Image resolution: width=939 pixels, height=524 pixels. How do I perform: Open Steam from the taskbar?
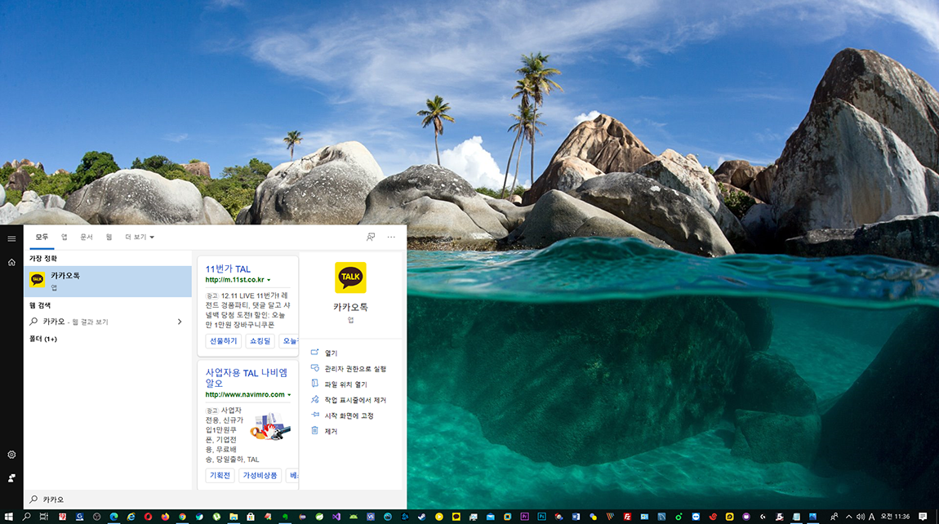(421, 516)
